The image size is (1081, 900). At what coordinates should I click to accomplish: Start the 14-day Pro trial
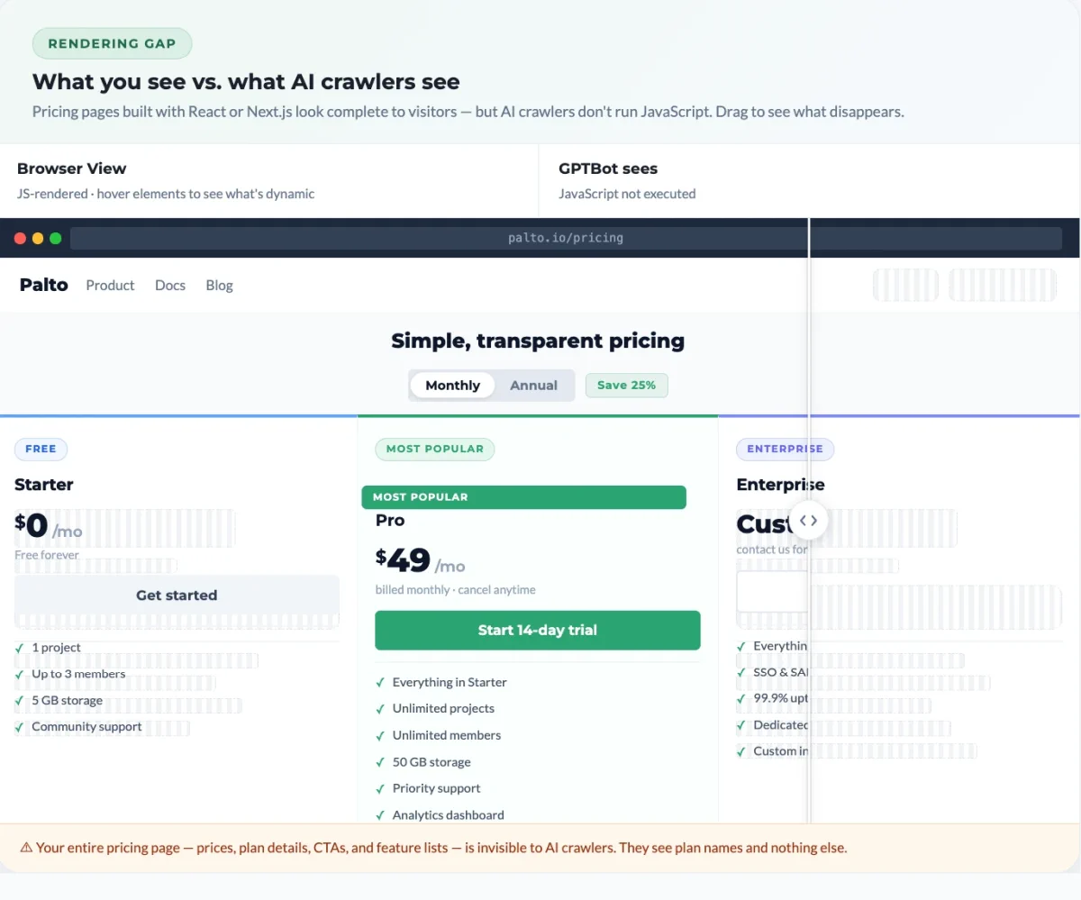coord(538,630)
